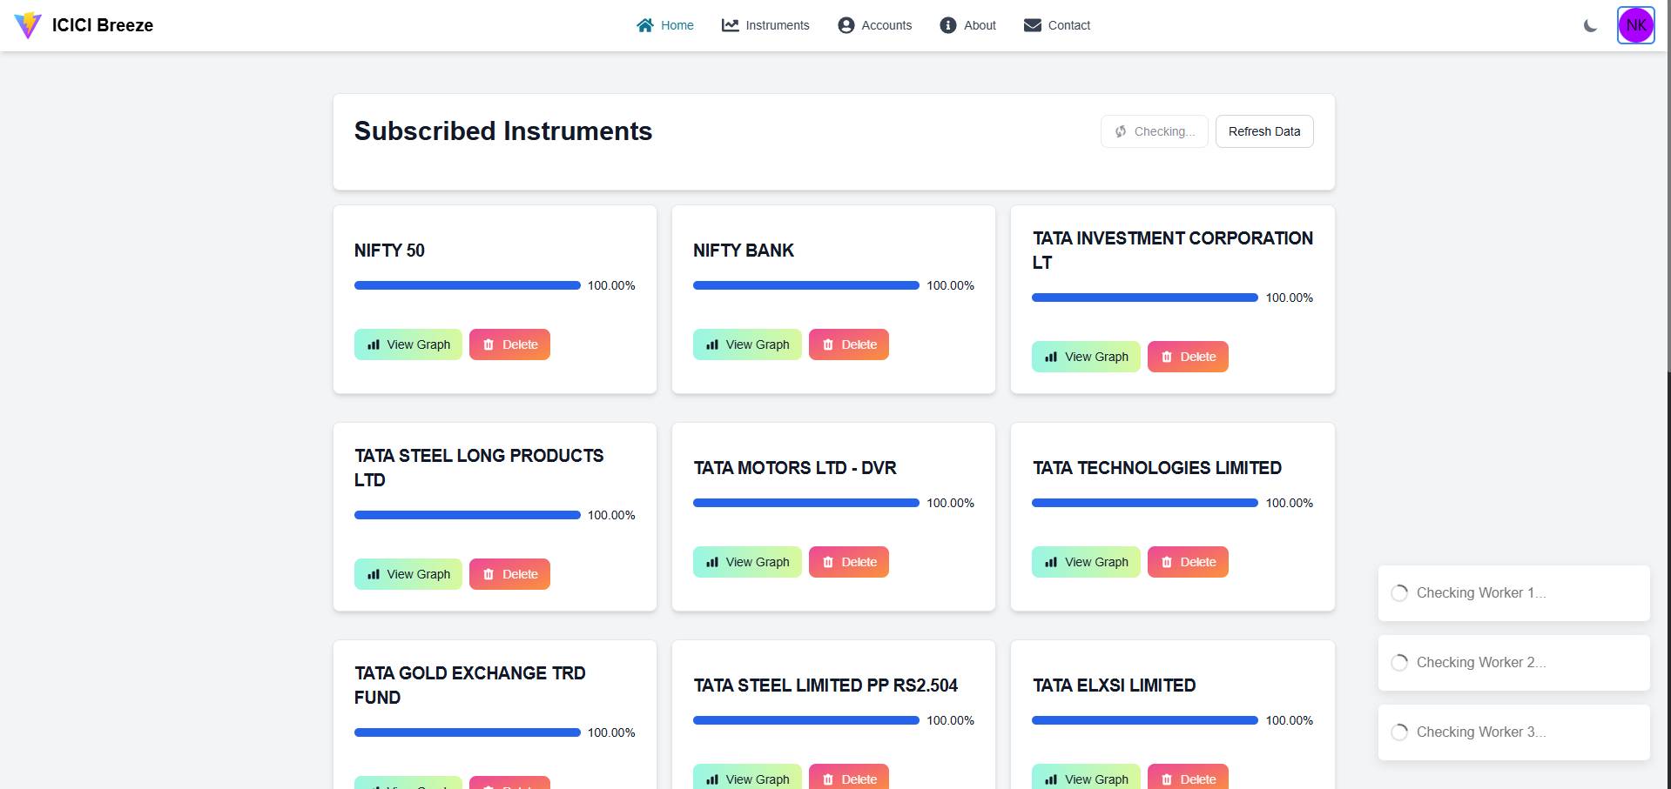Screen dimensions: 1671x789
Task: Click the TATA ELXSI LIMITED title
Action: [1114, 685]
